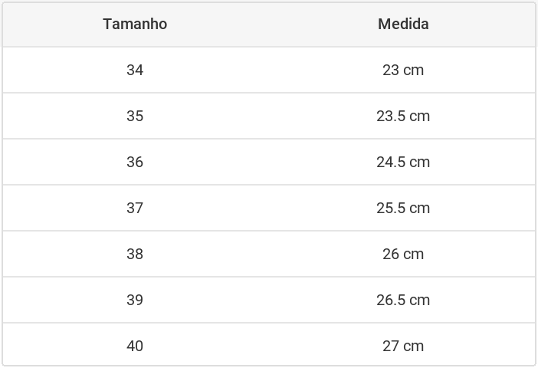Select size 38 cell
This screenshot has height=368, width=538.
(135, 254)
